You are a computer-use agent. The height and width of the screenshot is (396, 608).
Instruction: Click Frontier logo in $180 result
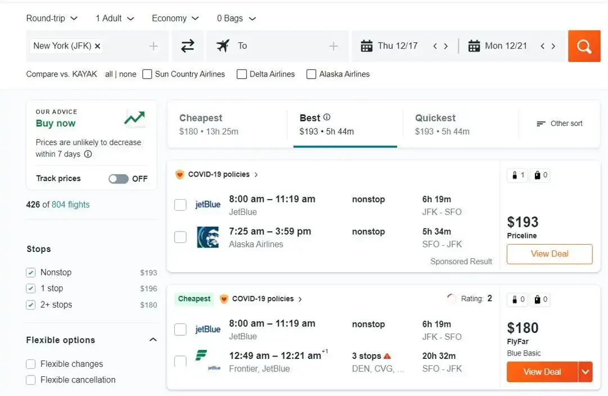click(x=201, y=355)
